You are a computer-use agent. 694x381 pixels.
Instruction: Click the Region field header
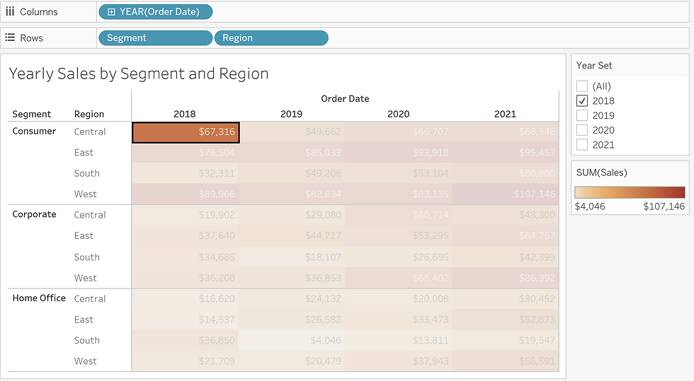(89, 114)
